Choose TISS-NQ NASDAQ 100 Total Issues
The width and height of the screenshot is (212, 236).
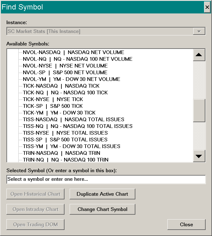tap(78, 126)
